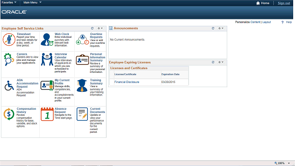295x166 pixels.
Task: Open the Interview Calendar link
Action: click(61, 56)
